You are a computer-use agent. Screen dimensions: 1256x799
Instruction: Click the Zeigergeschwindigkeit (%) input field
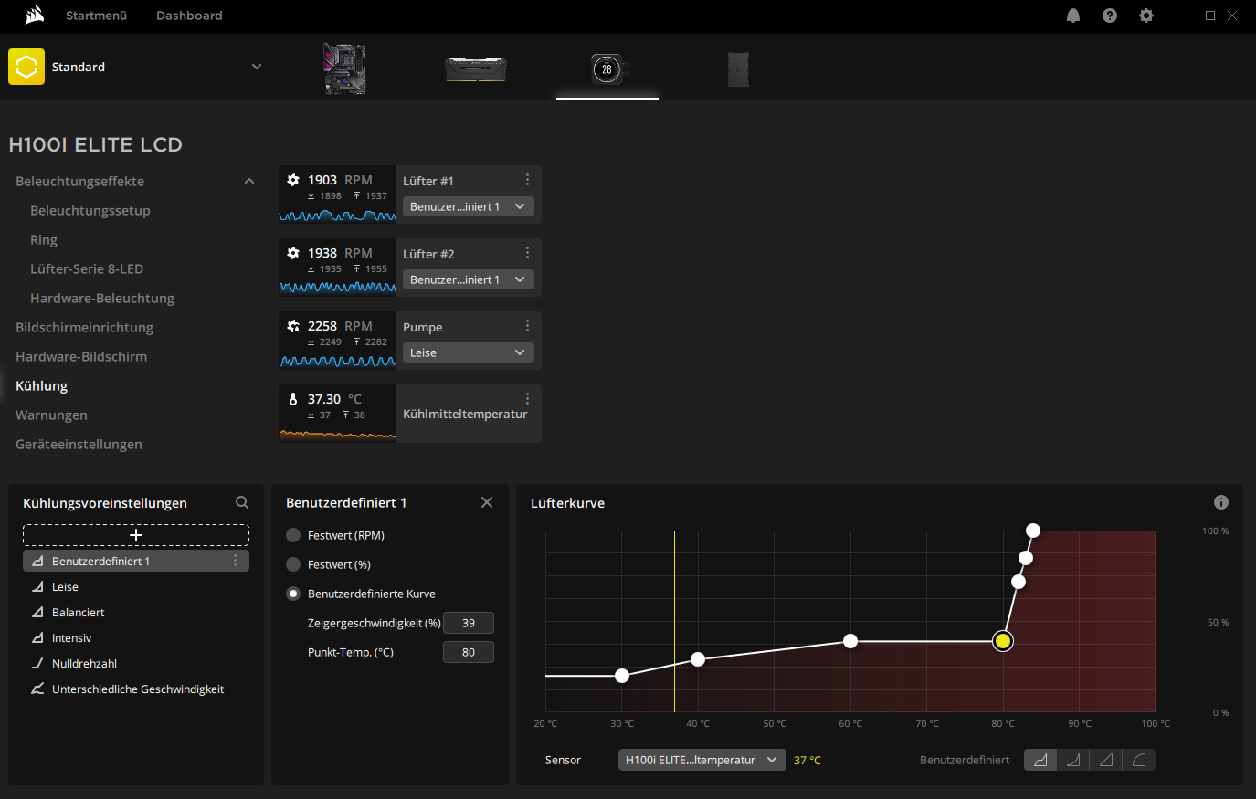click(469, 623)
